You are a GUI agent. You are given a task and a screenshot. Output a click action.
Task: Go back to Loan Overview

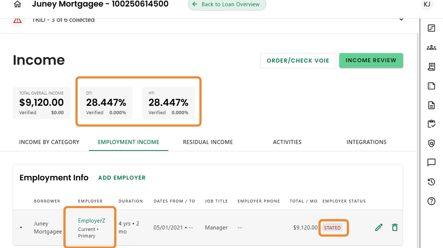click(227, 4)
